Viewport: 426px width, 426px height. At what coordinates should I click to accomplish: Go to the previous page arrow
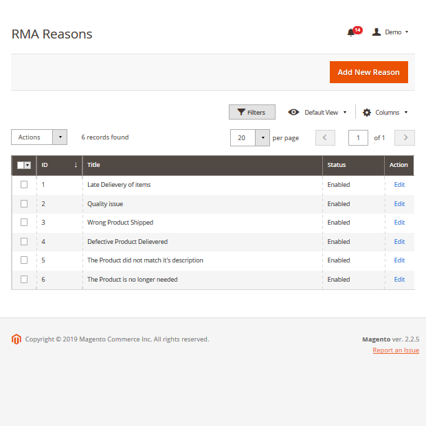point(325,137)
